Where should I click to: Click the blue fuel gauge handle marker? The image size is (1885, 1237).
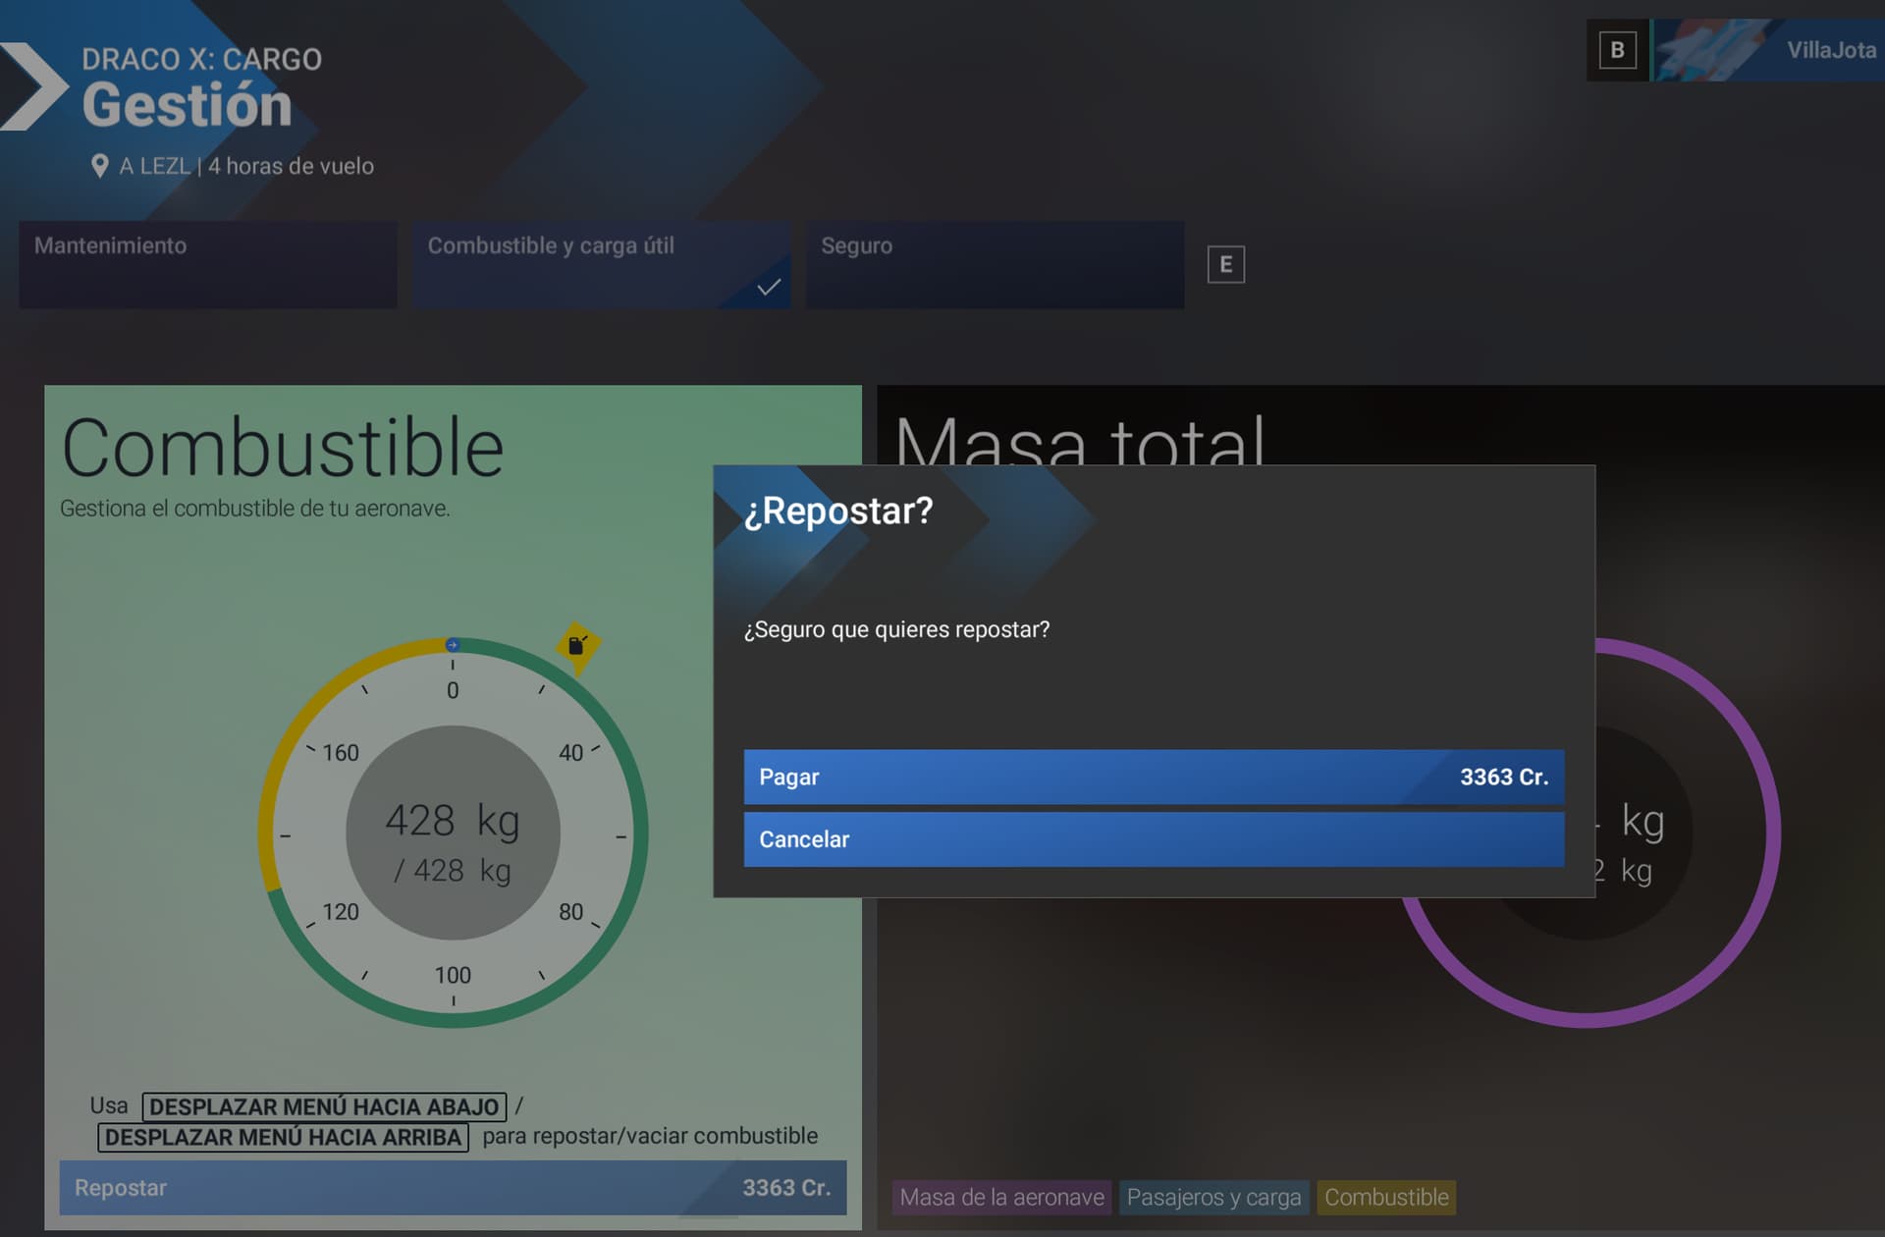(453, 645)
